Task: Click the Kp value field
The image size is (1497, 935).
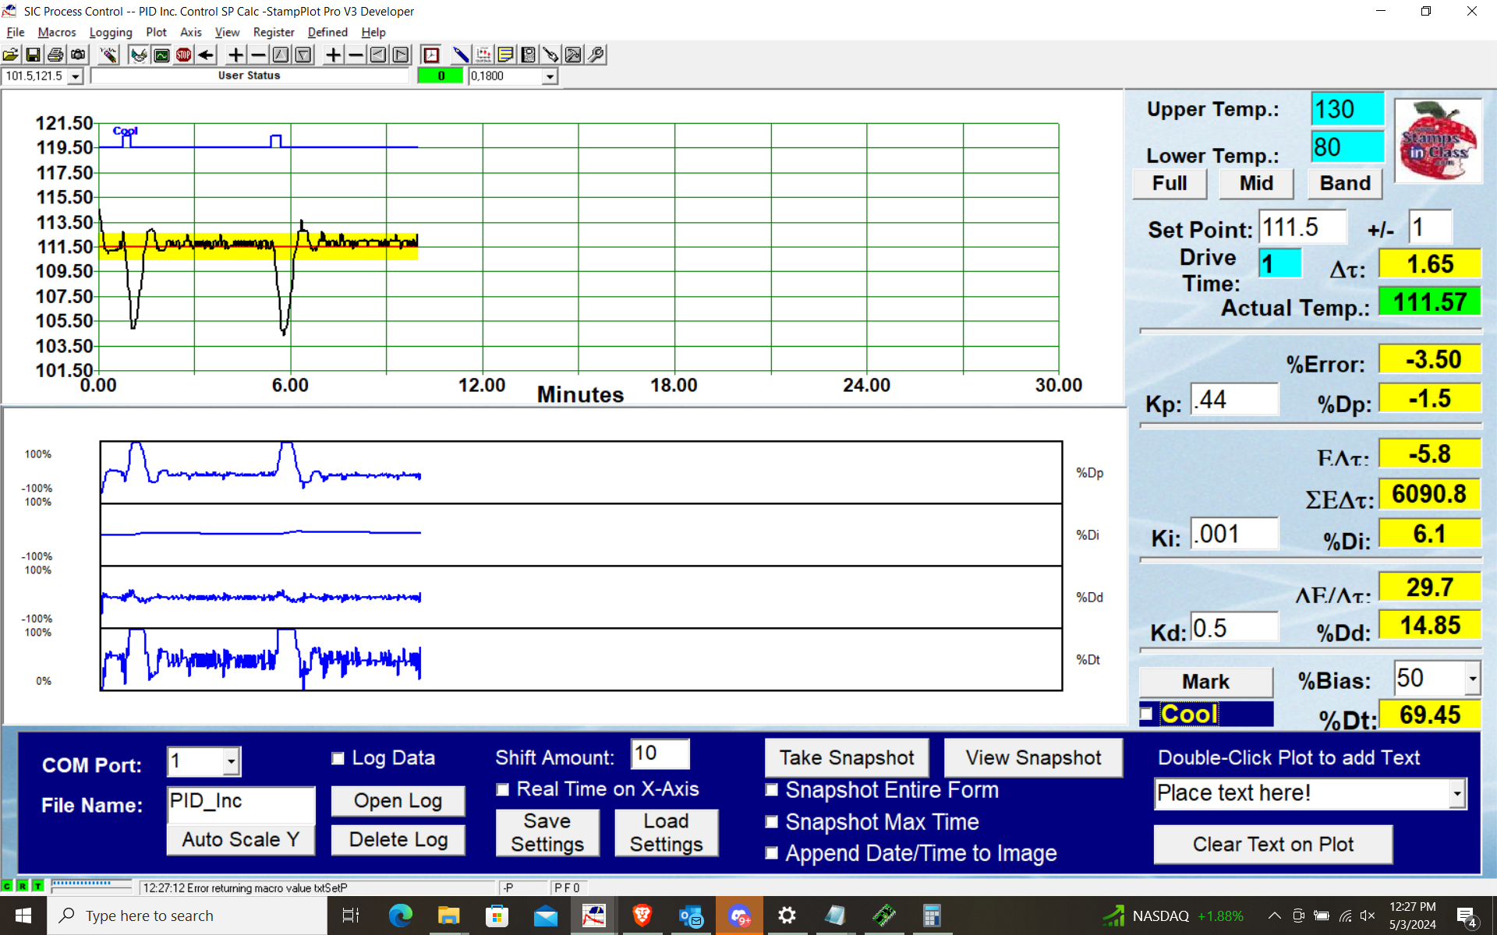Action: (1235, 400)
